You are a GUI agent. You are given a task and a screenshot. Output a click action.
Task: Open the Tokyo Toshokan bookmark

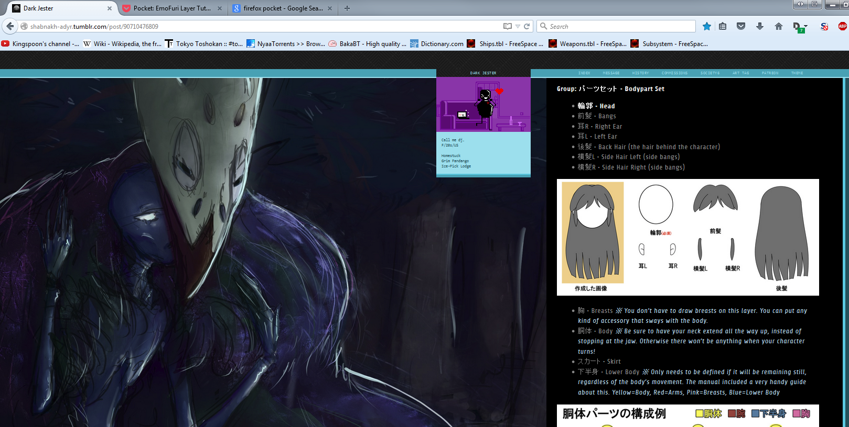click(x=203, y=44)
